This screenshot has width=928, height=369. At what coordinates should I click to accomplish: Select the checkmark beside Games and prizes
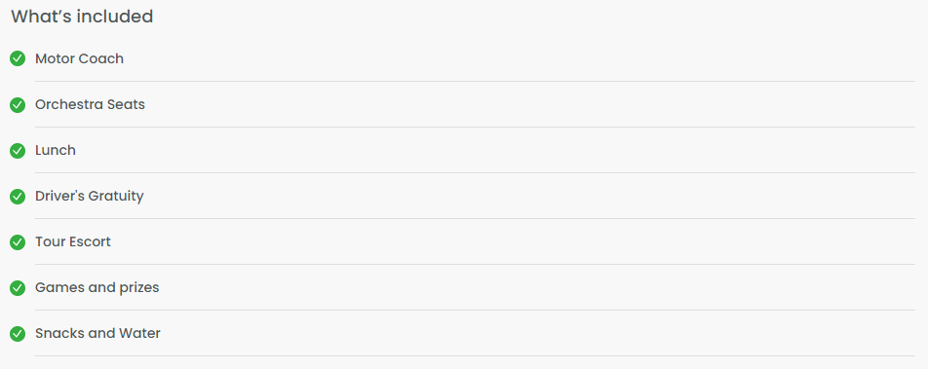pos(18,287)
